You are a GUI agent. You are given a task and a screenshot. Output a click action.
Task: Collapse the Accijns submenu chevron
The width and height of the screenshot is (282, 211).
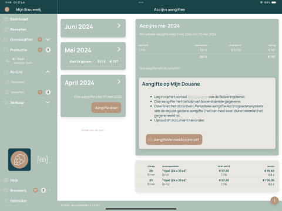click(x=48, y=72)
